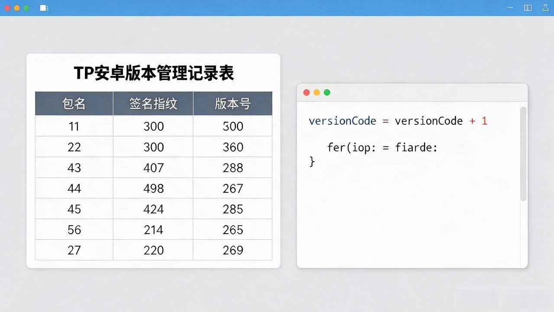The width and height of the screenshot is (554, 312).
Task: Click the green dot on code window
Action: point(327,92)
